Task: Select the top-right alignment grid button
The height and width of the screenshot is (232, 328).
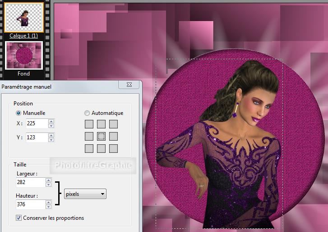Action: pyautogui.click(x=114, y=124)
